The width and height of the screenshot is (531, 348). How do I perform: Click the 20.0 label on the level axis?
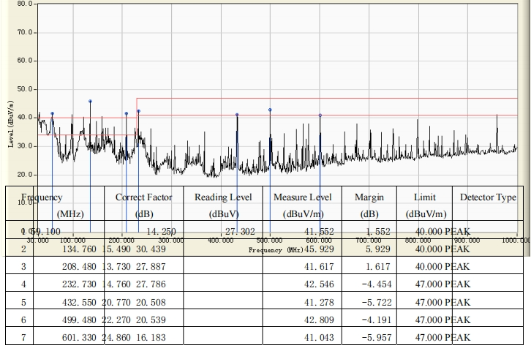[x=26, y=175]
